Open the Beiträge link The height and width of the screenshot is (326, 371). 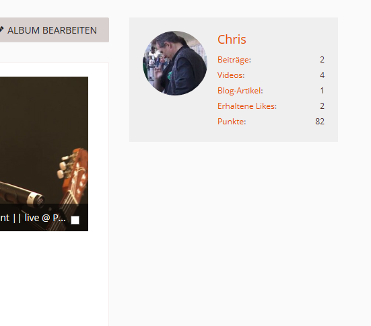(234, 60)
